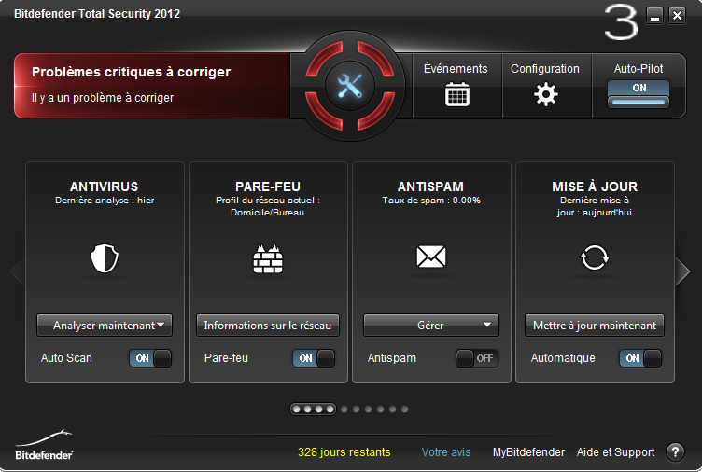
Task: Click 'Domicile/Bureau' network profile text
Action: click(x=267, y=213)
